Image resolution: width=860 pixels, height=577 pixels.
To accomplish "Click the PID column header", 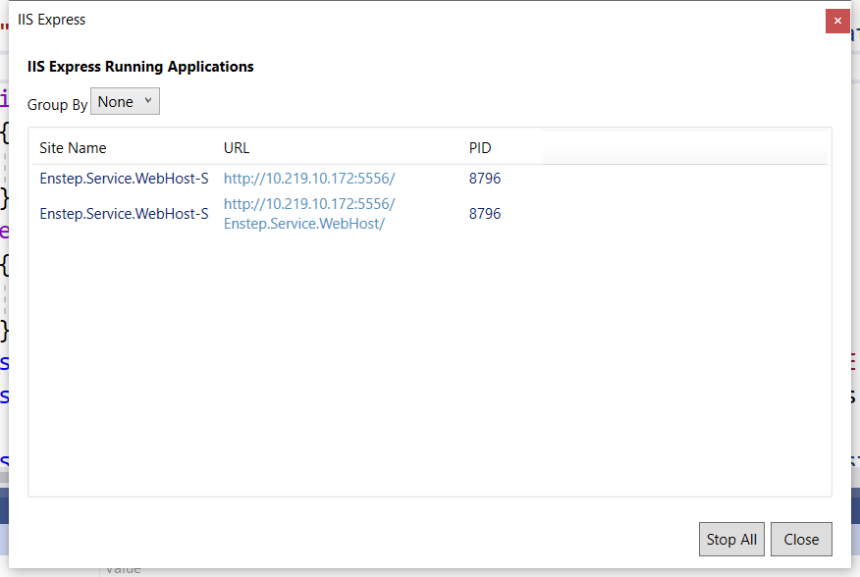I will 480,147.
